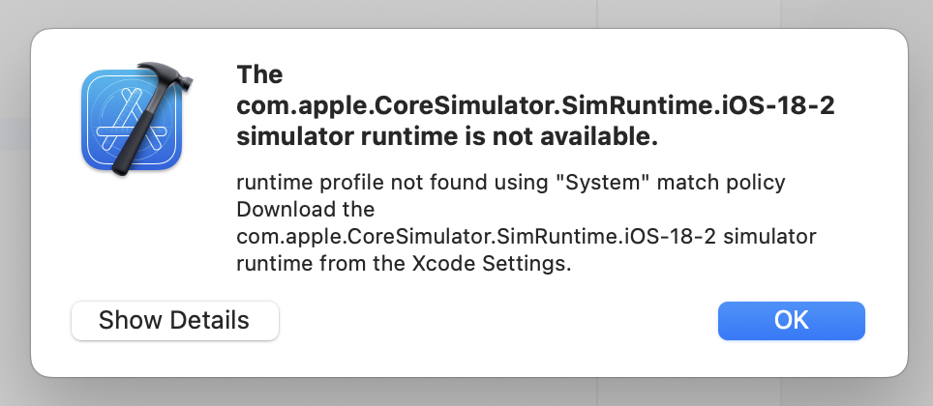The height and width of the screenshot is (406, 933).
Task: Click "Xcode Settings" in the last line
Action: point(492,264)
